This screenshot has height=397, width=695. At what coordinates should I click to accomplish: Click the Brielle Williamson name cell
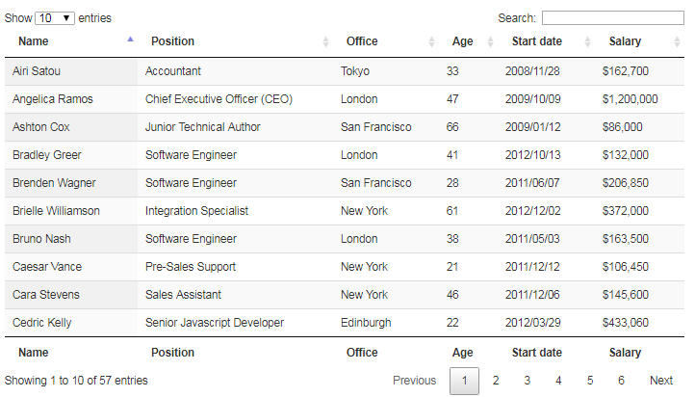(56, 211)
